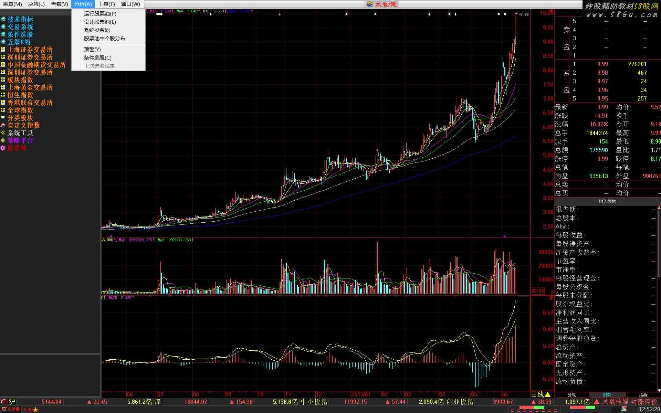Expand 板块指数 via its box icon

click(3, 80)
